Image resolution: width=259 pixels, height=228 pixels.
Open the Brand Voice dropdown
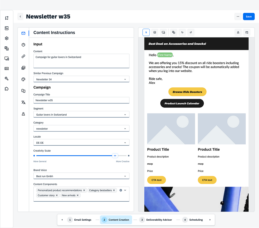click(81, 176)
